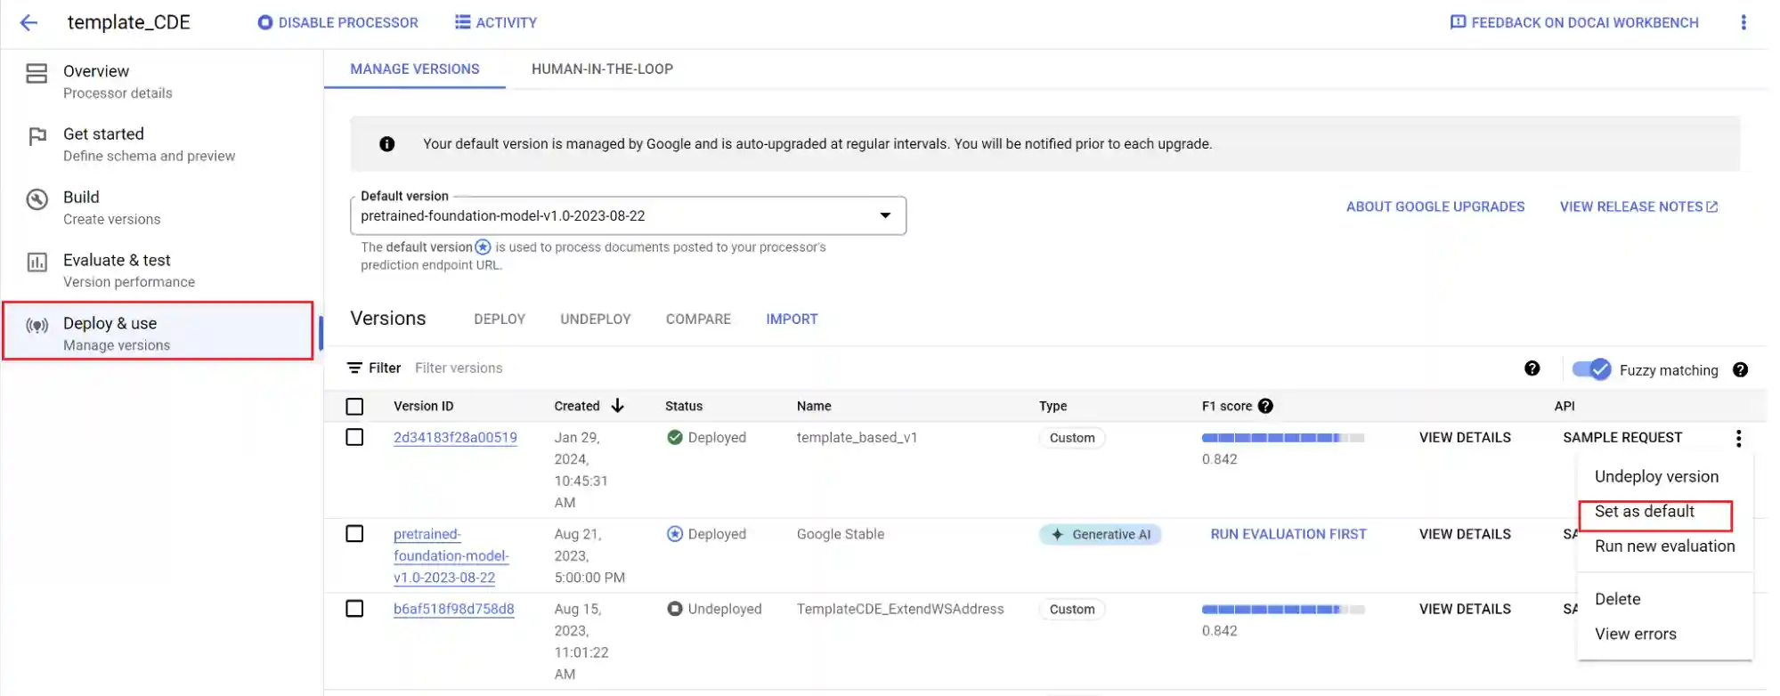Click the back arrow next to template_CDE
1780x696 pixels.
click(28, 23)
